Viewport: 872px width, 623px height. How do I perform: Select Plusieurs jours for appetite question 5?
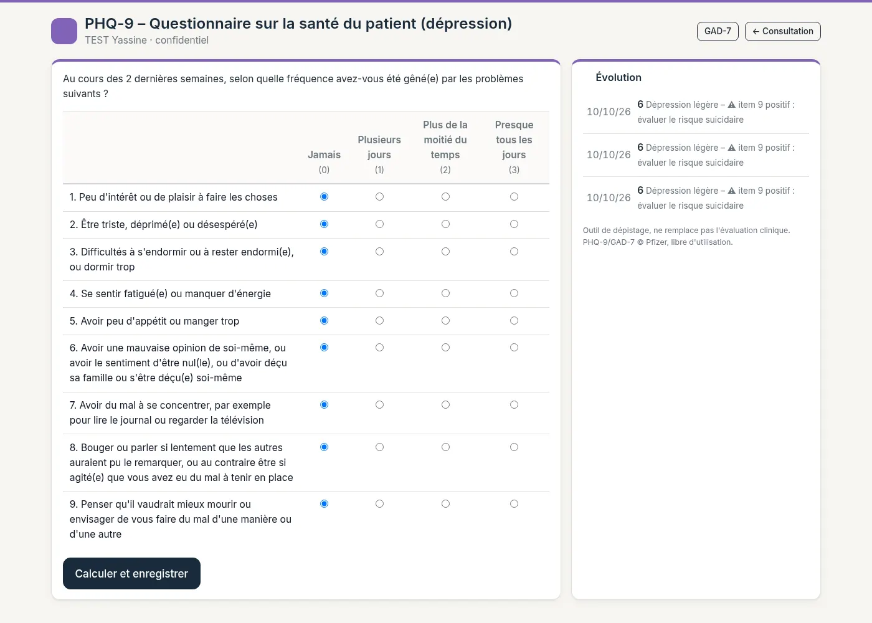click(379, 321)
